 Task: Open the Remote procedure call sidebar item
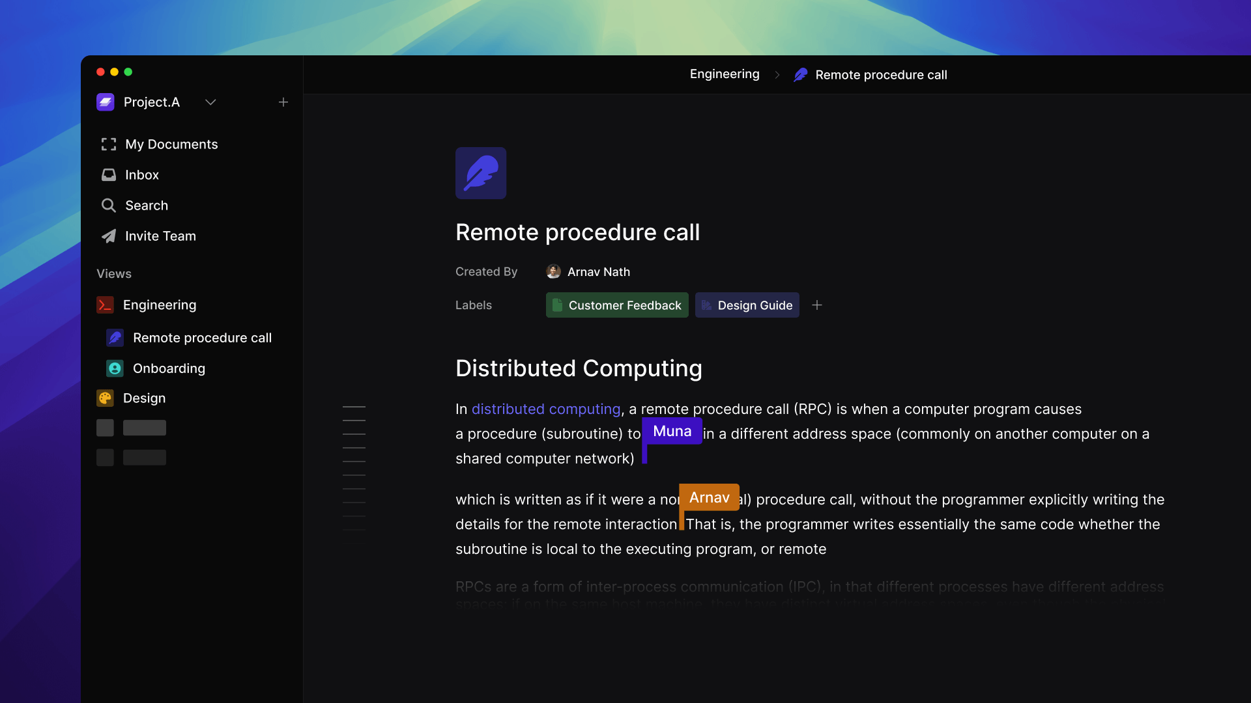202,338
